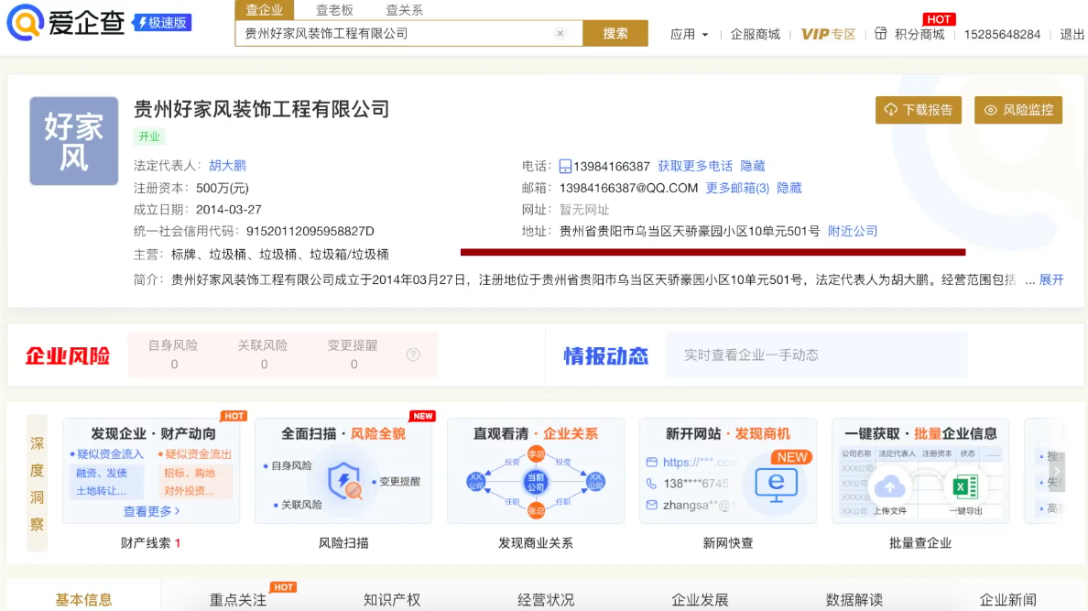Click the 当前公司 node in relationship diagram
The height and width of the screenshot is (611, 1088).
click(536, 481)
